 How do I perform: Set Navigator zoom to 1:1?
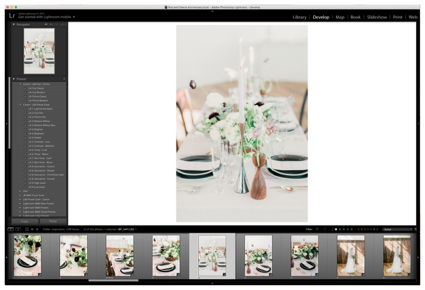57,25
